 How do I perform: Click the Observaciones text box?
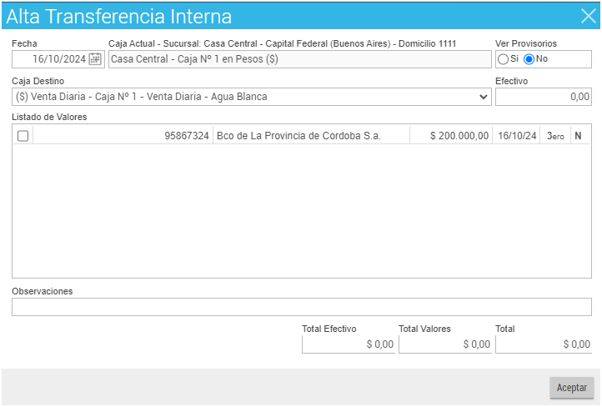click(x=301, y=307)
